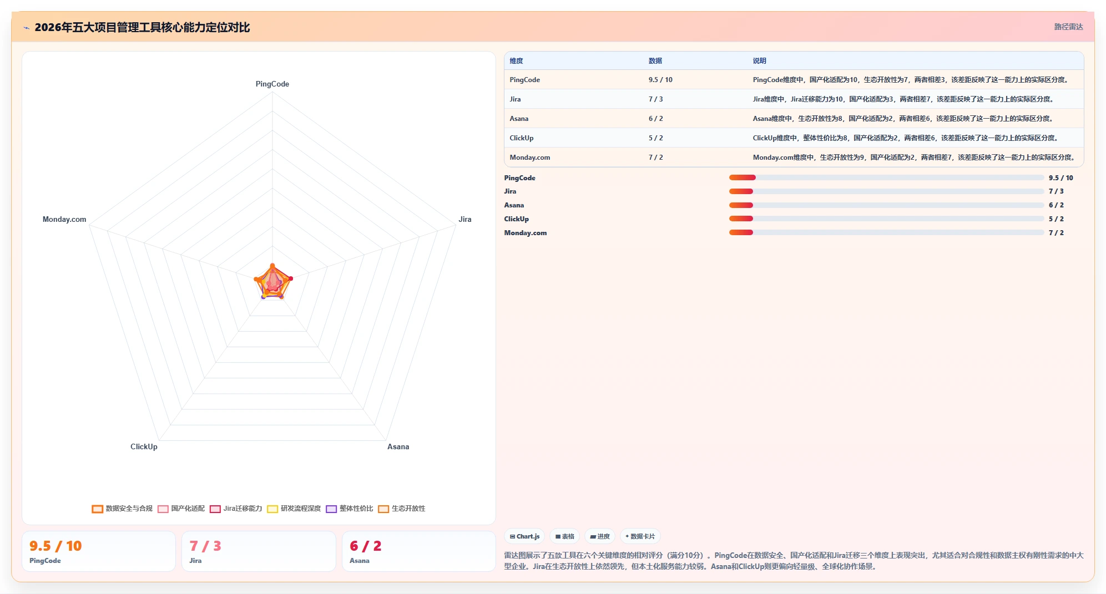
Task: Click Monday.com维度中 description text
Action: 915,158
